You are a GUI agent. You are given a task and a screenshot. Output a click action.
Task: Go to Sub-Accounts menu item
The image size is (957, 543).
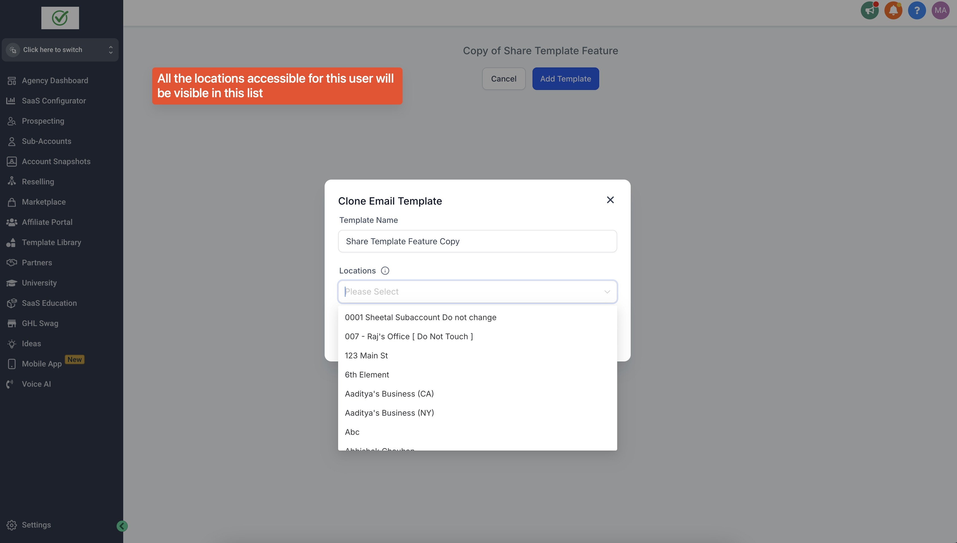tap(46, 141)
